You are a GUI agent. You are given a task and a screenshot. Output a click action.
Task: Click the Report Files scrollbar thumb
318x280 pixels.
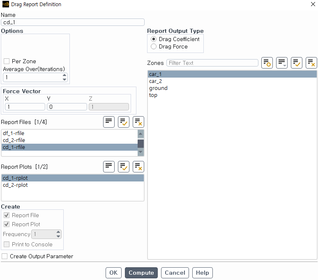[141, 144]
